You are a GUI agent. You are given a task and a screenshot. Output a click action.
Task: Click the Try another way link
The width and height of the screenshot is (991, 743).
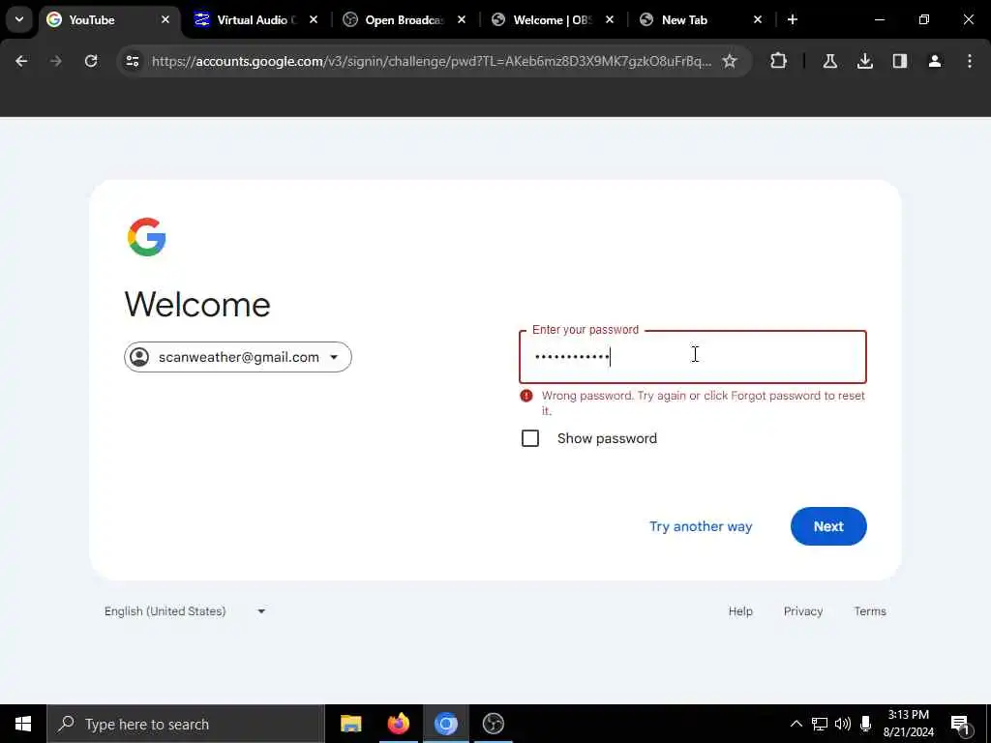tap(701, 526)
